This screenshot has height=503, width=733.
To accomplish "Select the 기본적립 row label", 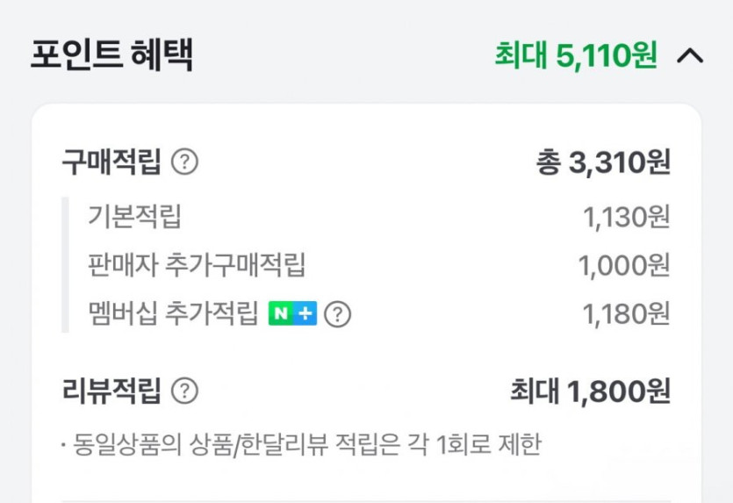I will coord(134,216).
